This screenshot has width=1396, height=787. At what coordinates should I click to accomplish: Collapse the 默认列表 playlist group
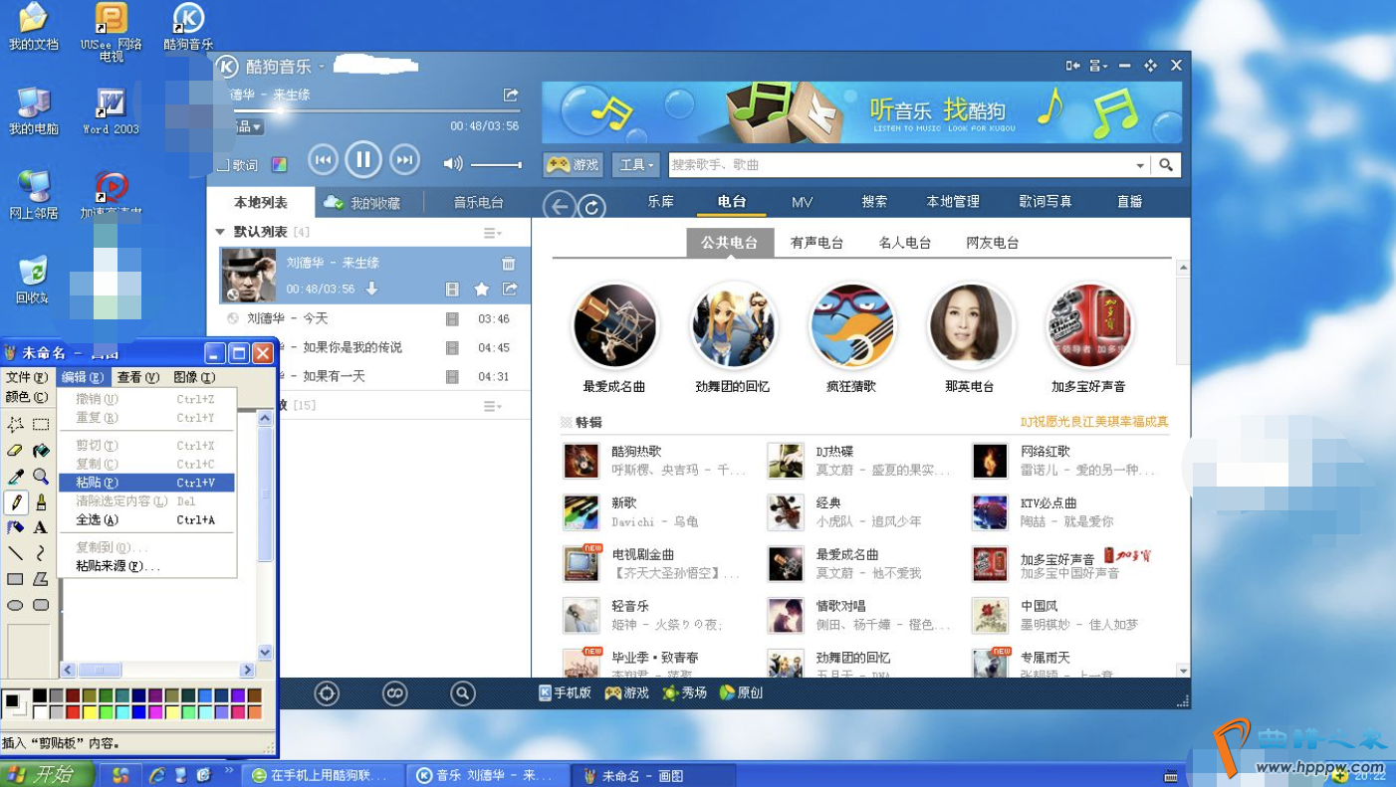click(x=220, y=232)
